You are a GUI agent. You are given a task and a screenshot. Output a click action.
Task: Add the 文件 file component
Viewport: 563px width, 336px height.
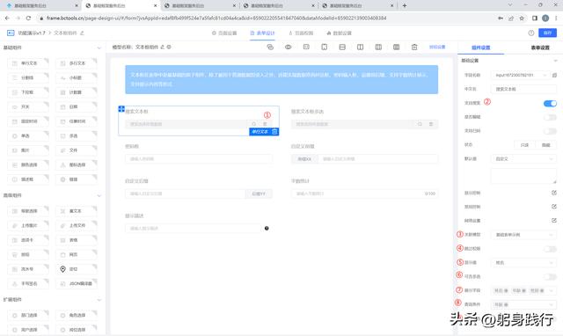[x=77, y=150]
